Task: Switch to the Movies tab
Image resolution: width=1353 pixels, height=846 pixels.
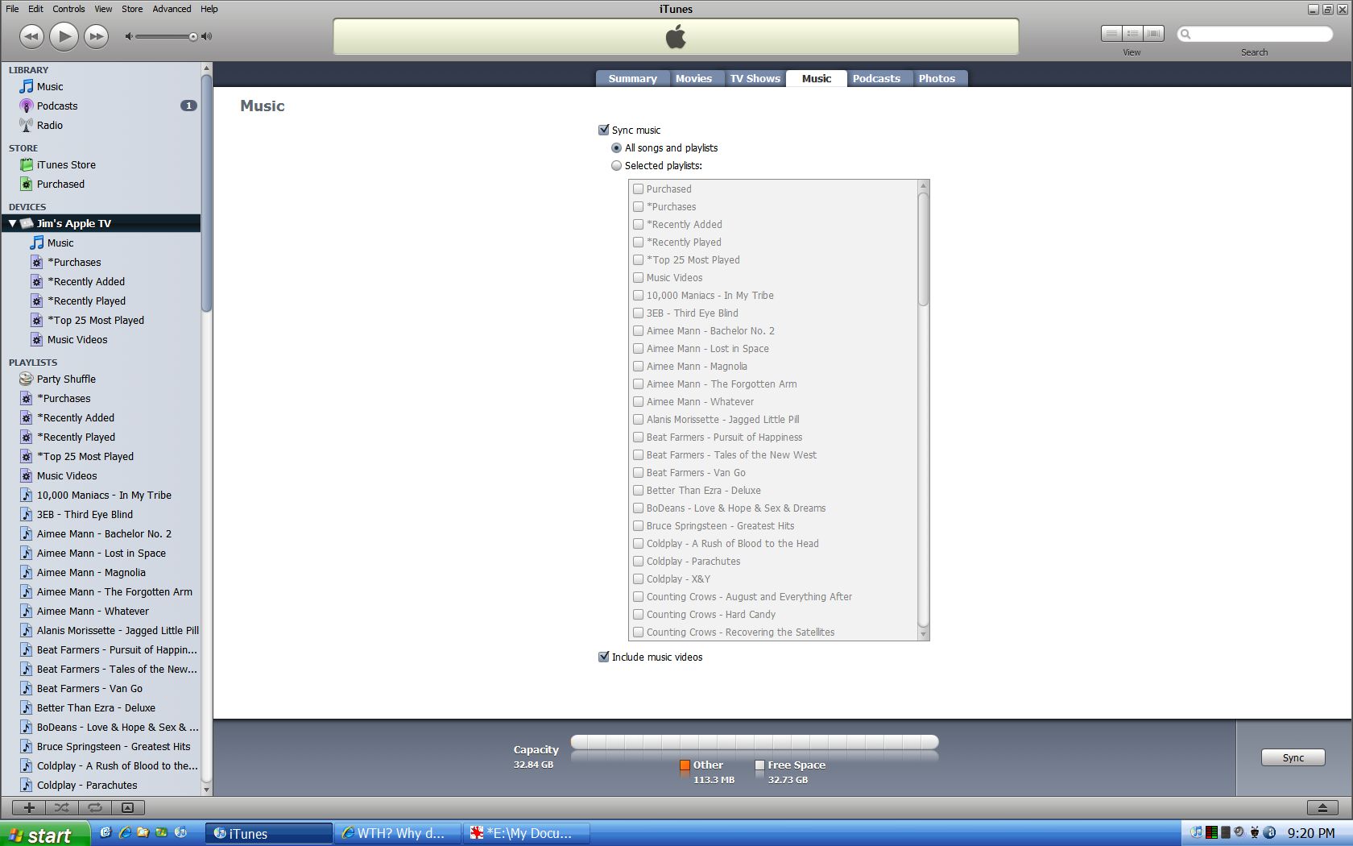Action: [x=693, y=78]
